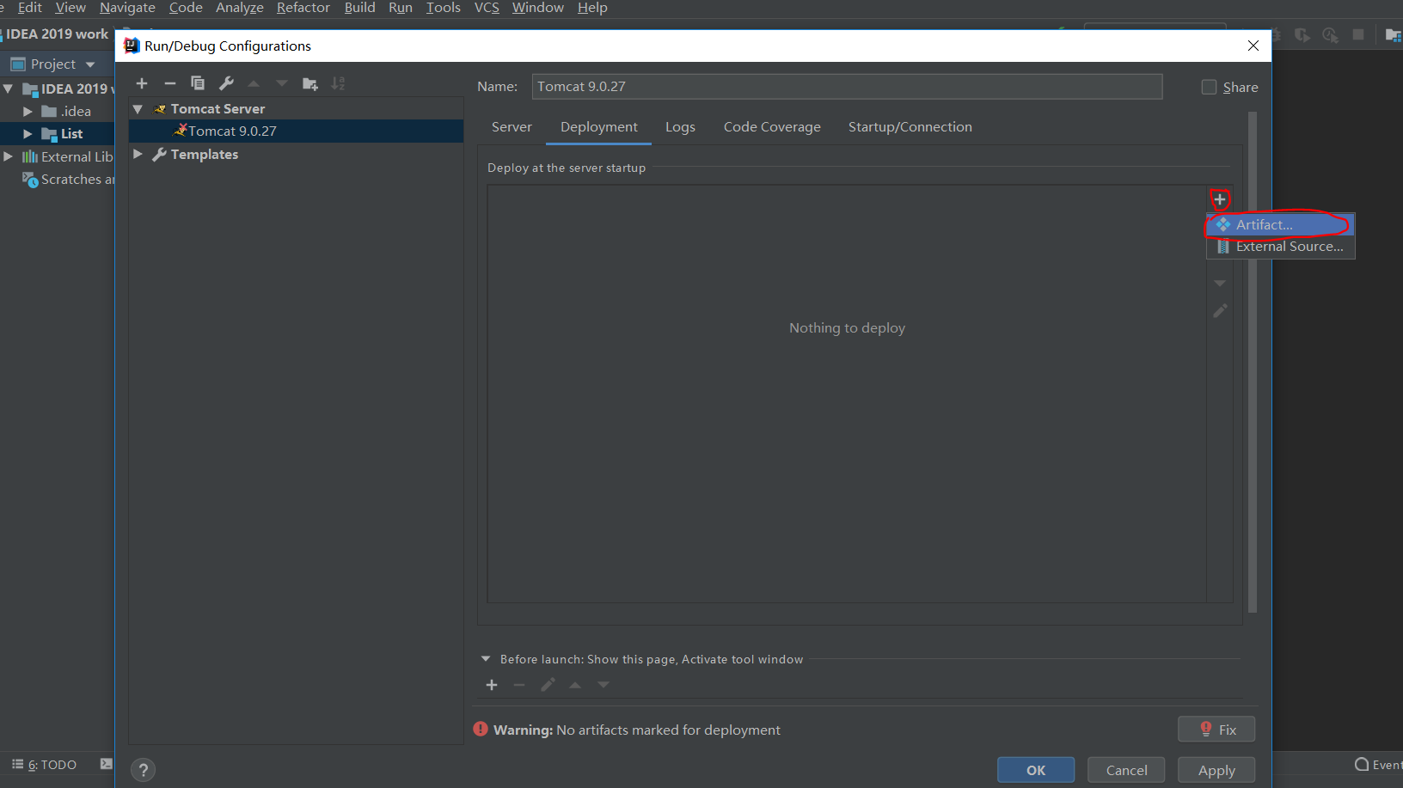The height and width of the screenshot is (788, 1403).
Task: Open Window menu
Action: [x=538, y=8]
